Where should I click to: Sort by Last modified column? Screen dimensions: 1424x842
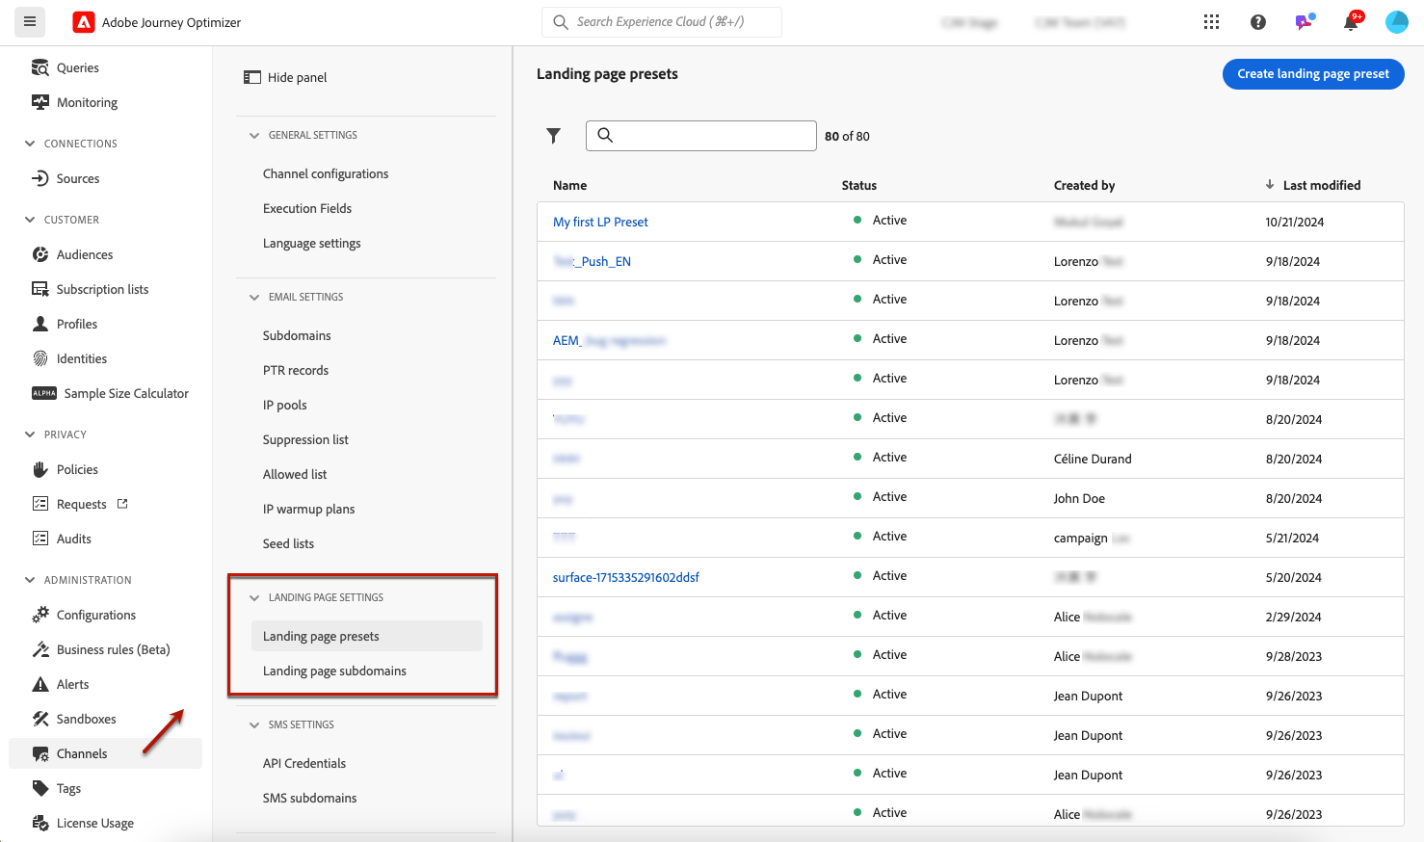[1321, 185]
